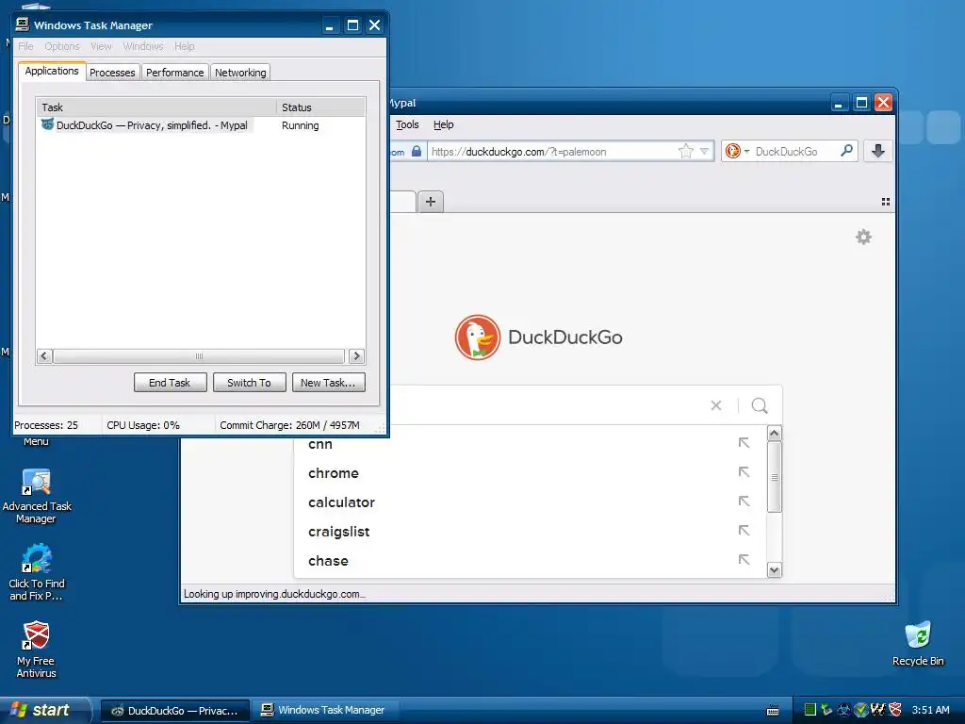Click the tab groups grid icon
This screenshot has height=724, width=965.
tap(886, 202)
